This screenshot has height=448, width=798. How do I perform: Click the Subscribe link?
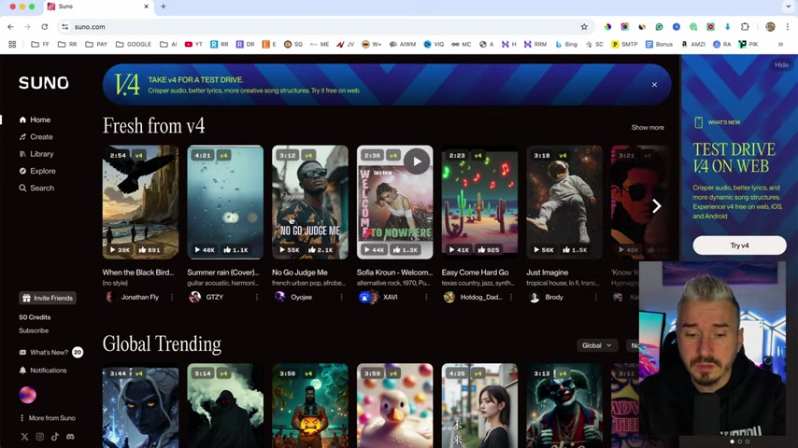point(34,330)
